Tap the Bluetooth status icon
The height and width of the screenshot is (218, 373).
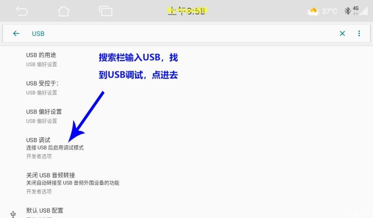click(348, 11)
